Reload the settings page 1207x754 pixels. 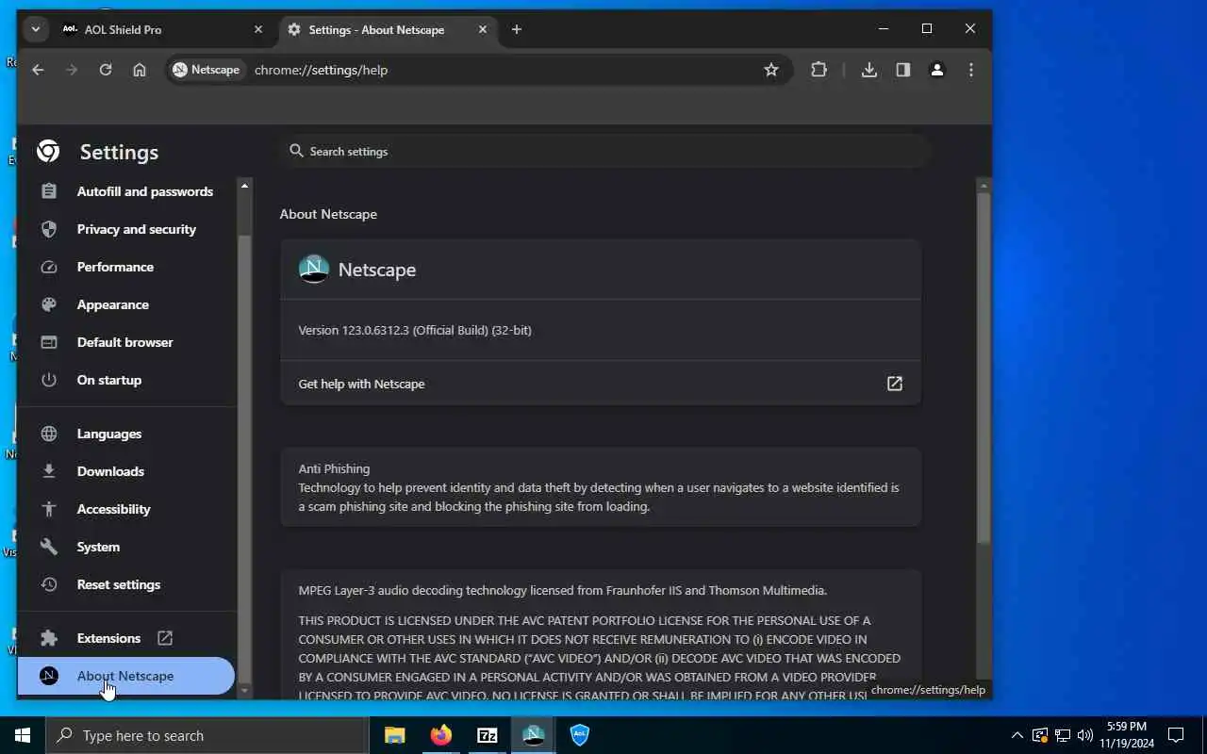coord(106,70)
